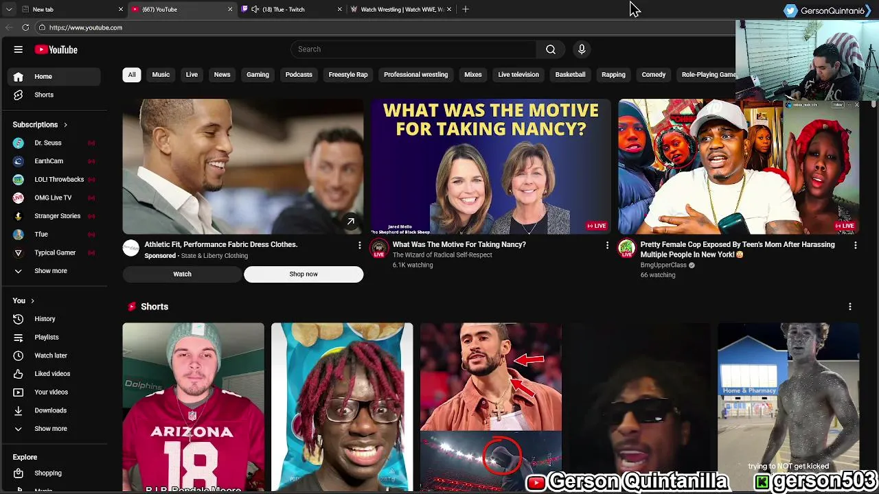This screenshot has width=879, height=494.
Task: Expand the You section chevron
Action: (32, 301)
